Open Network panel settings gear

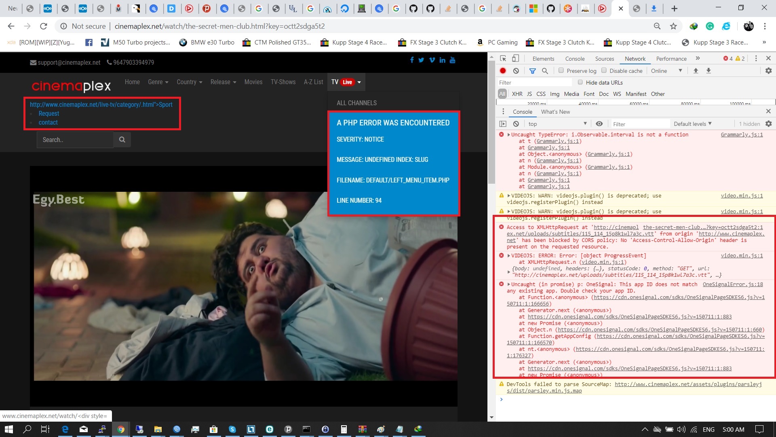point(768,71)
